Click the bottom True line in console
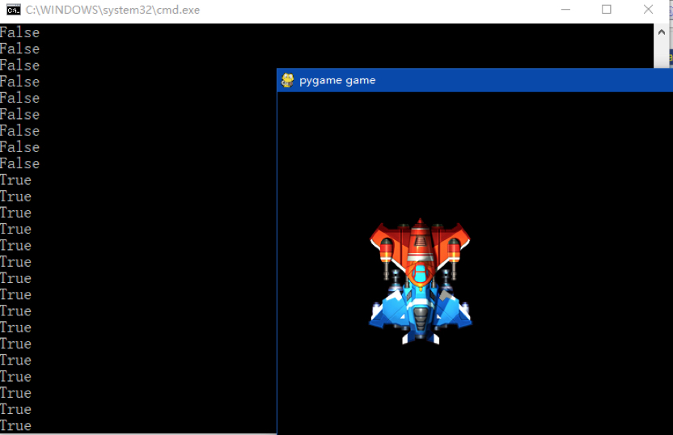 pyautogui.click(x=16, y=425)
